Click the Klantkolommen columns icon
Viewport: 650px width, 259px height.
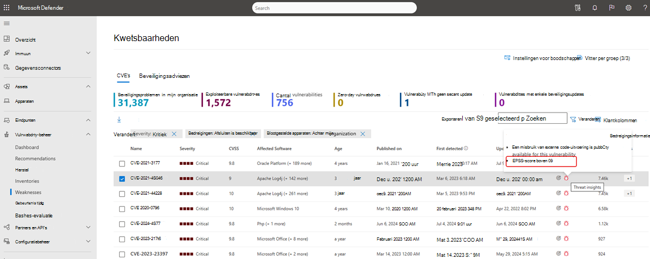[598, 120]
